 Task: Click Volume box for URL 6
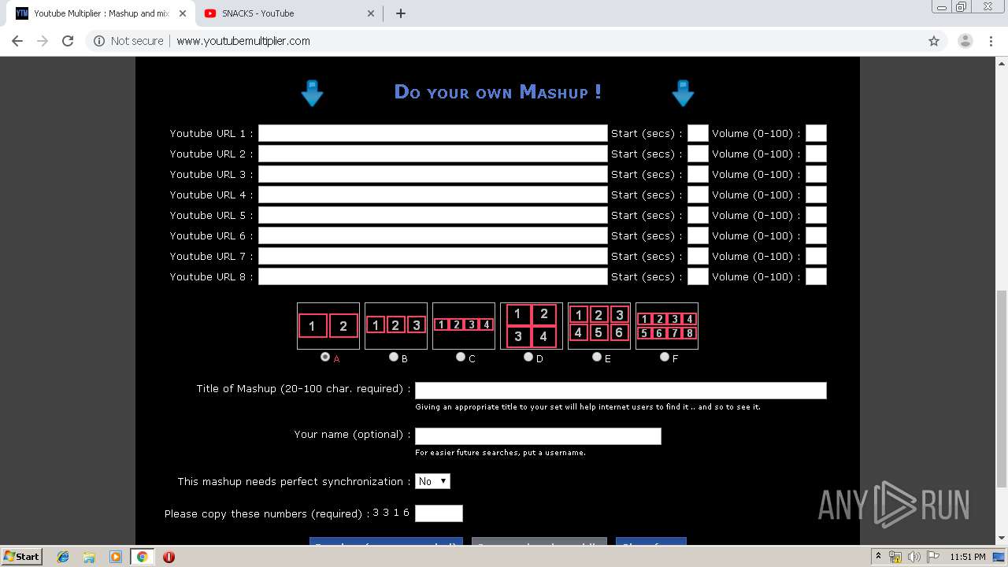pyautogui.click(x=816, y=235)
